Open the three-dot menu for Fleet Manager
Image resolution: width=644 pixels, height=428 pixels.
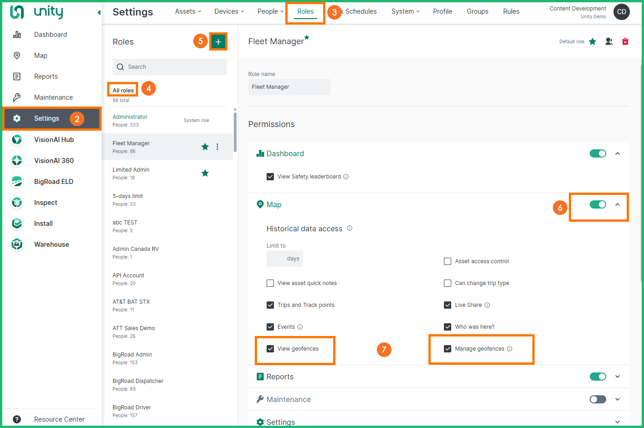(x=217, y=147)
